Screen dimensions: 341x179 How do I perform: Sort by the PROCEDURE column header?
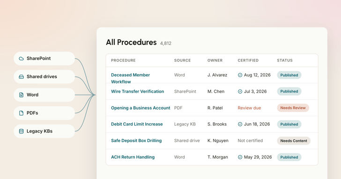123,60
